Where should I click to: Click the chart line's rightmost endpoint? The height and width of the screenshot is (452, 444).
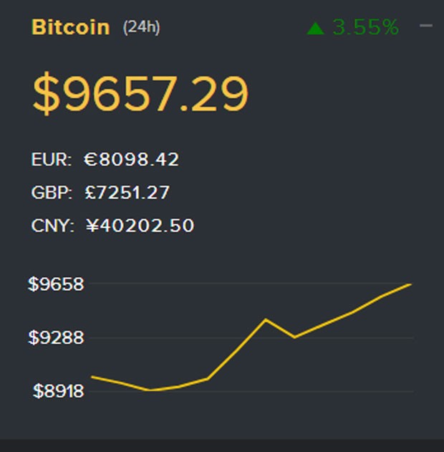pos(410,284)
